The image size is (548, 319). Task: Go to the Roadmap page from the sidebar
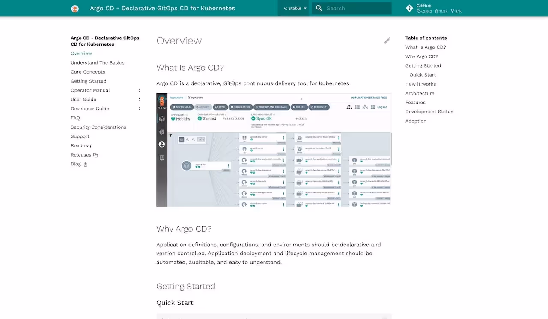[x=82, y=145]
